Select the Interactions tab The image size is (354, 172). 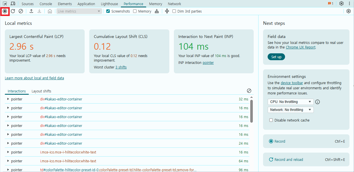point(17,91)
